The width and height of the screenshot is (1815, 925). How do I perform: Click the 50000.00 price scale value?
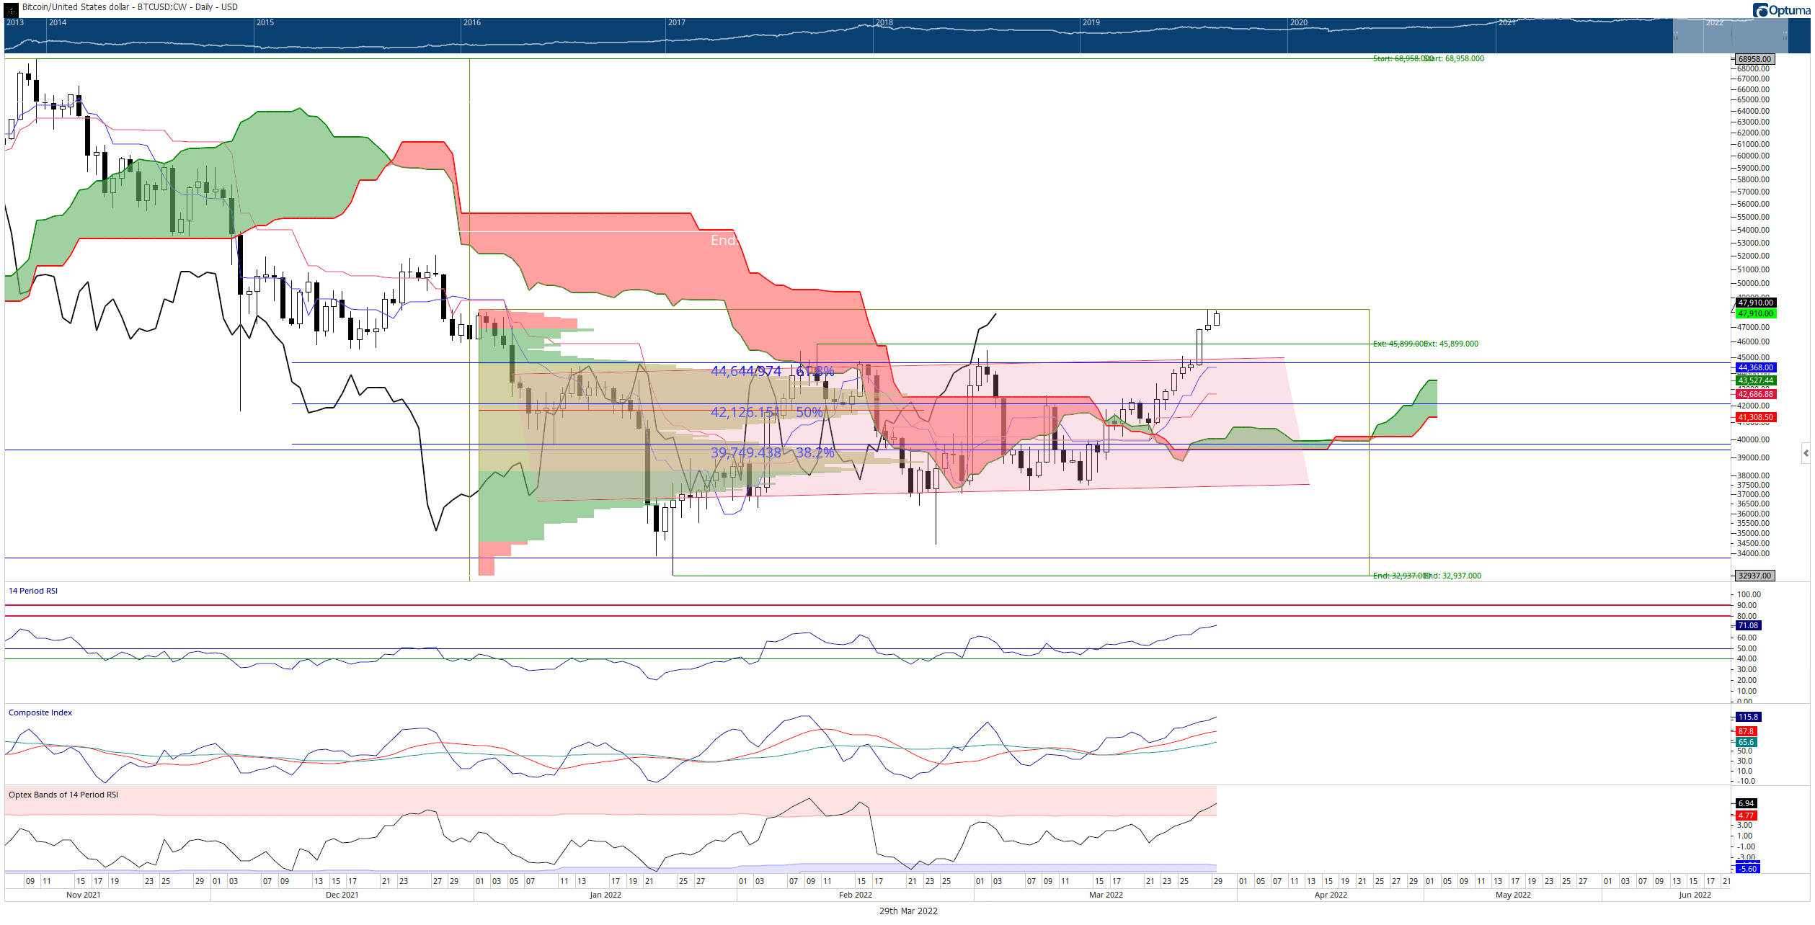[1753, 283]
